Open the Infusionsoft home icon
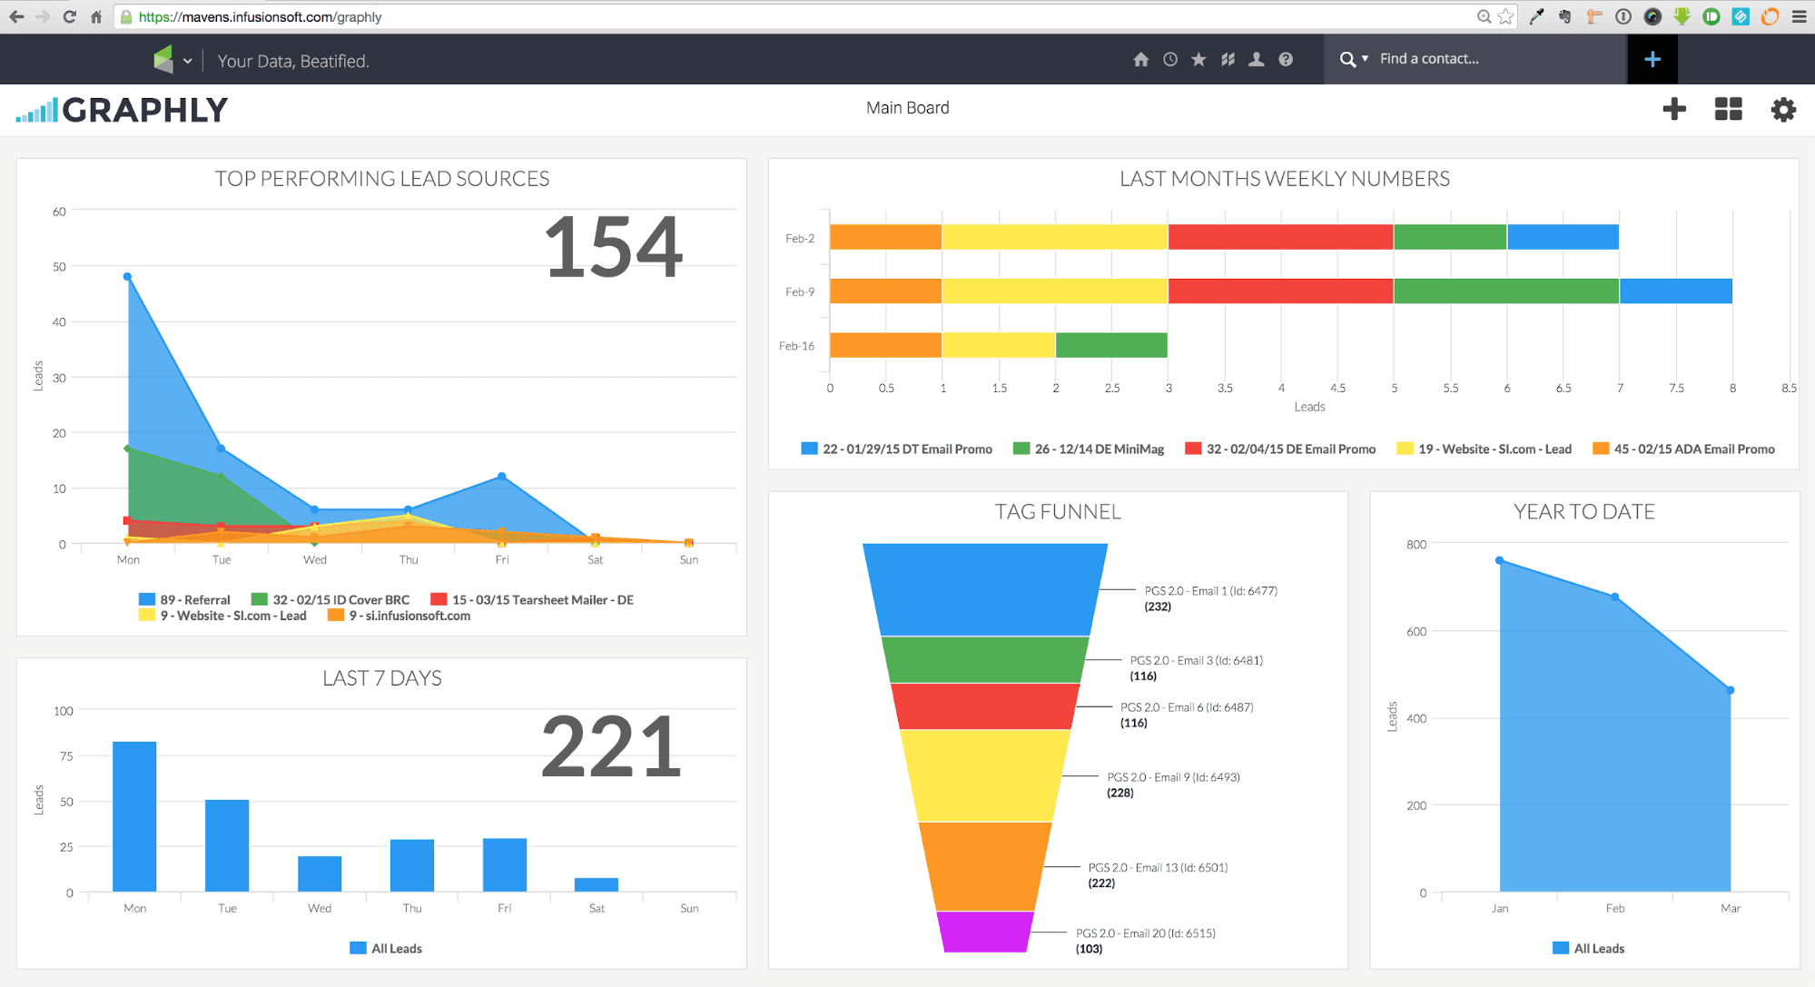 tap(1141, 59)
